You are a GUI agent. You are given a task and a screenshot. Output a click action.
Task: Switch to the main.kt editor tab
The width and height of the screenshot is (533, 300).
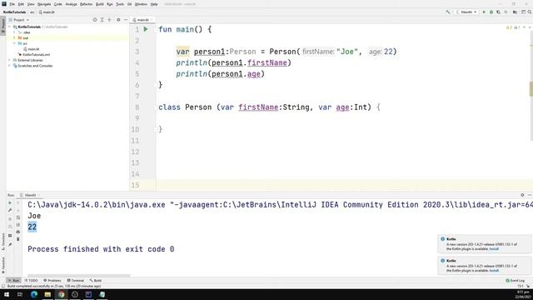click(142, 20)
